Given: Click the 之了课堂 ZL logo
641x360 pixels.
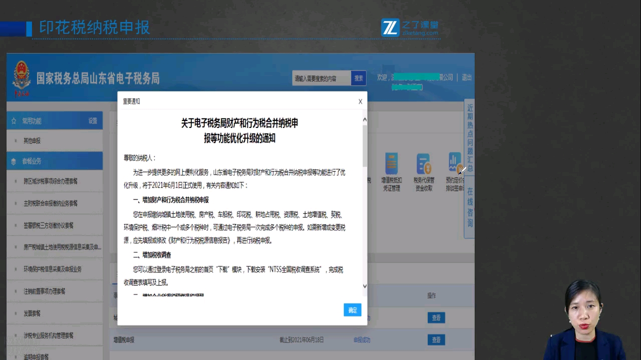Looking at the screenshot, I should click(410, 28).
